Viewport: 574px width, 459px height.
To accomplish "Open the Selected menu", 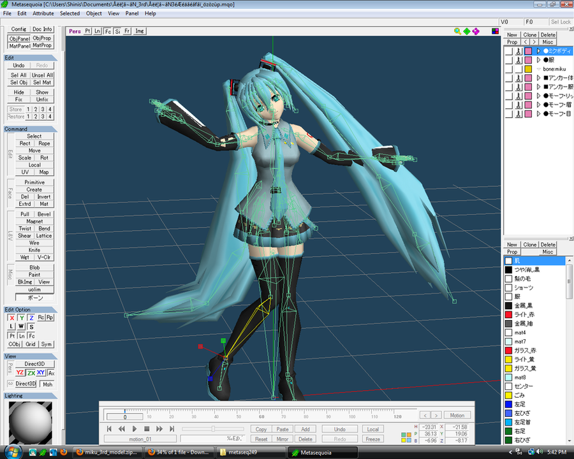I will tap(70, 13).
